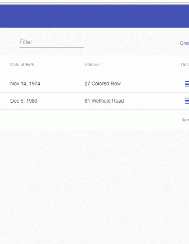Focus the Filter input field
Viewport: 189px width, 244px height.
(x=52, y=42)
